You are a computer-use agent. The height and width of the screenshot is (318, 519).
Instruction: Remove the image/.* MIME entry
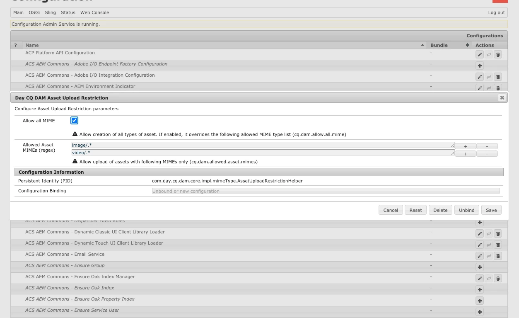point(487,146)
